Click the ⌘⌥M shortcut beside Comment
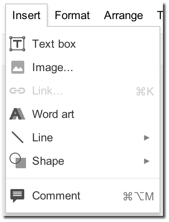 click(x=139, y=196)
